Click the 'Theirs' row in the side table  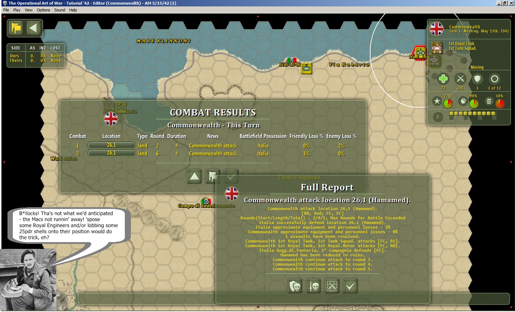[x=36, y=61]
